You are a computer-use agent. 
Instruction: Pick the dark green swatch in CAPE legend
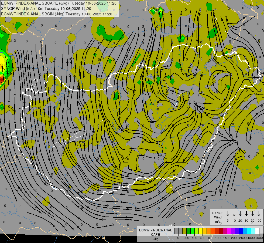pyautogui.click(x=188, y=231)
